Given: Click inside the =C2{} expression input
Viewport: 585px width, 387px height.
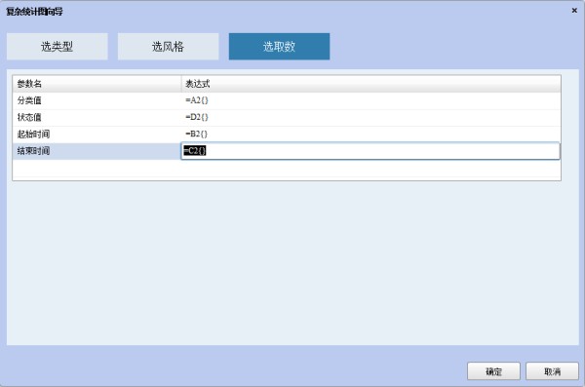Looking at the screenshot, I should click(x=370, y=151).
